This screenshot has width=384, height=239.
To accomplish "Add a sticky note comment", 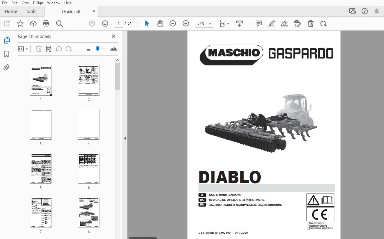I will [x=259, y=24].
